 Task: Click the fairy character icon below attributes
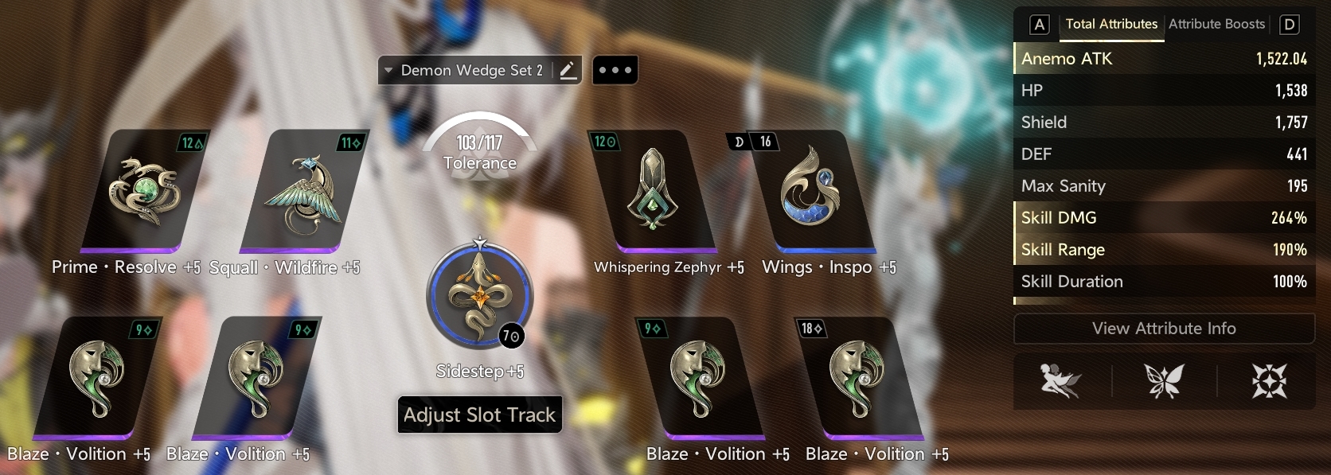click(x=1060, y=380)
